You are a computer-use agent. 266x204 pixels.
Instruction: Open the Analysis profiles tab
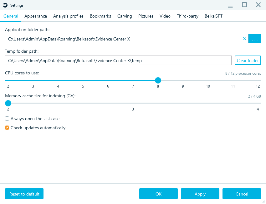point(68,16)
